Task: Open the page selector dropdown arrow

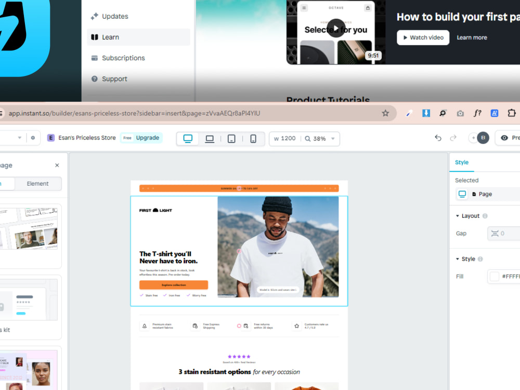Action: pos(20,138)
